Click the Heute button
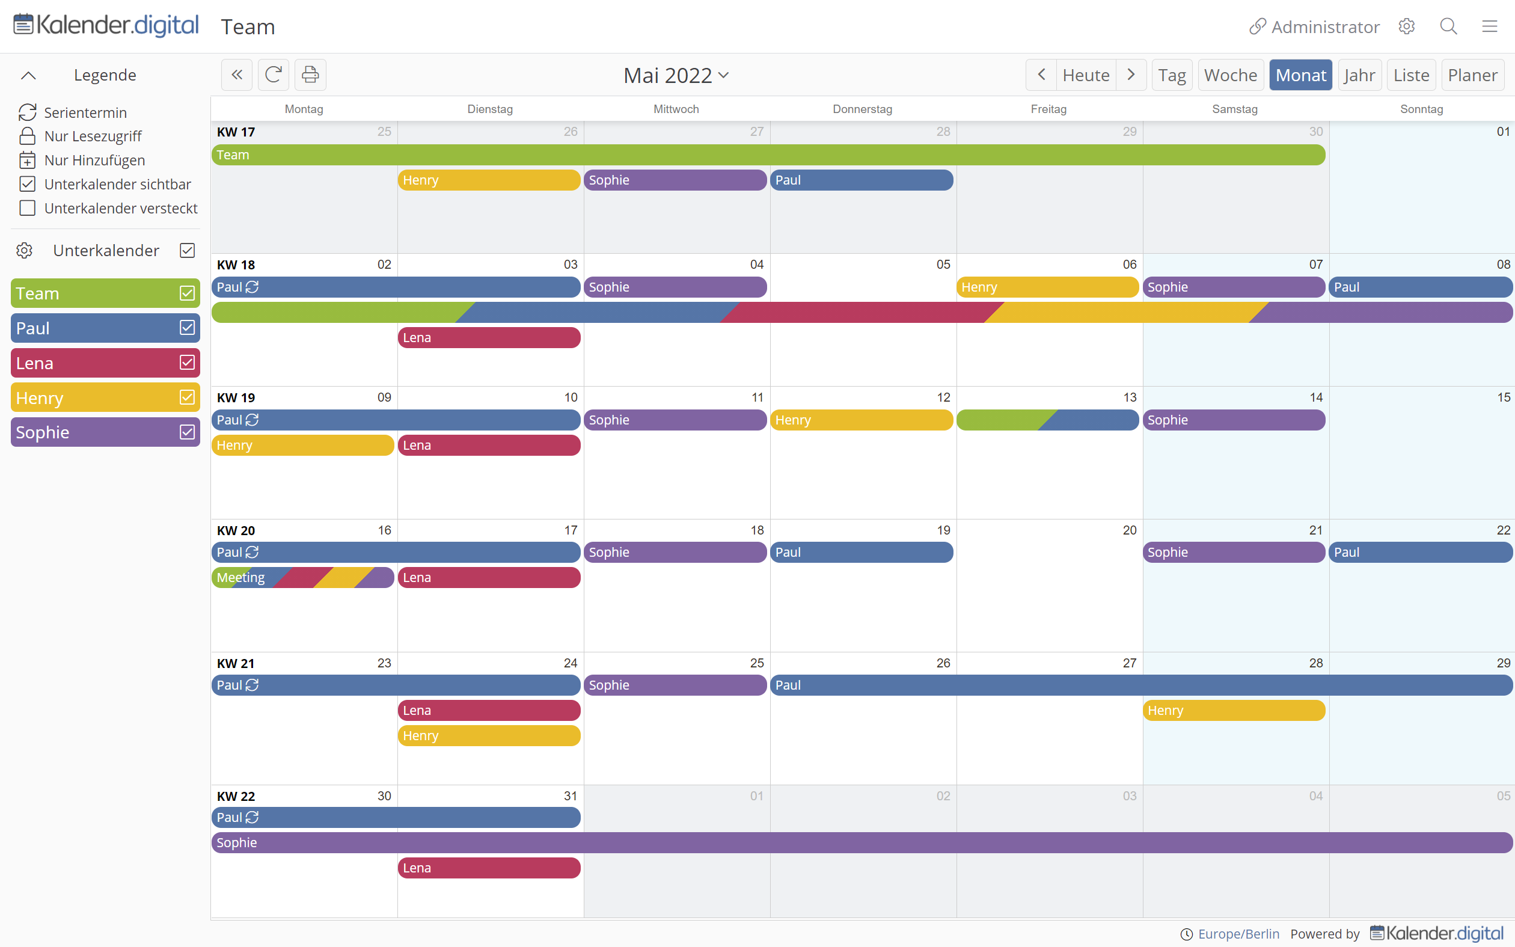 click(x=1086, y=75)
